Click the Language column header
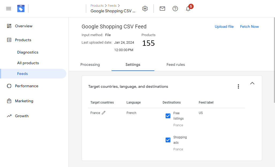 coord(133,103)
